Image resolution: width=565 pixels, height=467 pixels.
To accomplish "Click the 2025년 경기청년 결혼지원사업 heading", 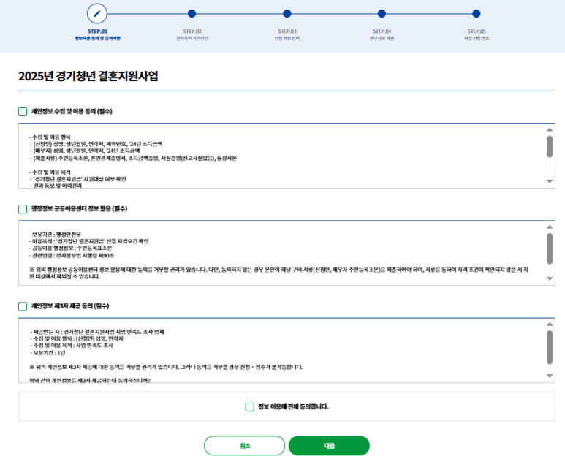I will (88, 76).
